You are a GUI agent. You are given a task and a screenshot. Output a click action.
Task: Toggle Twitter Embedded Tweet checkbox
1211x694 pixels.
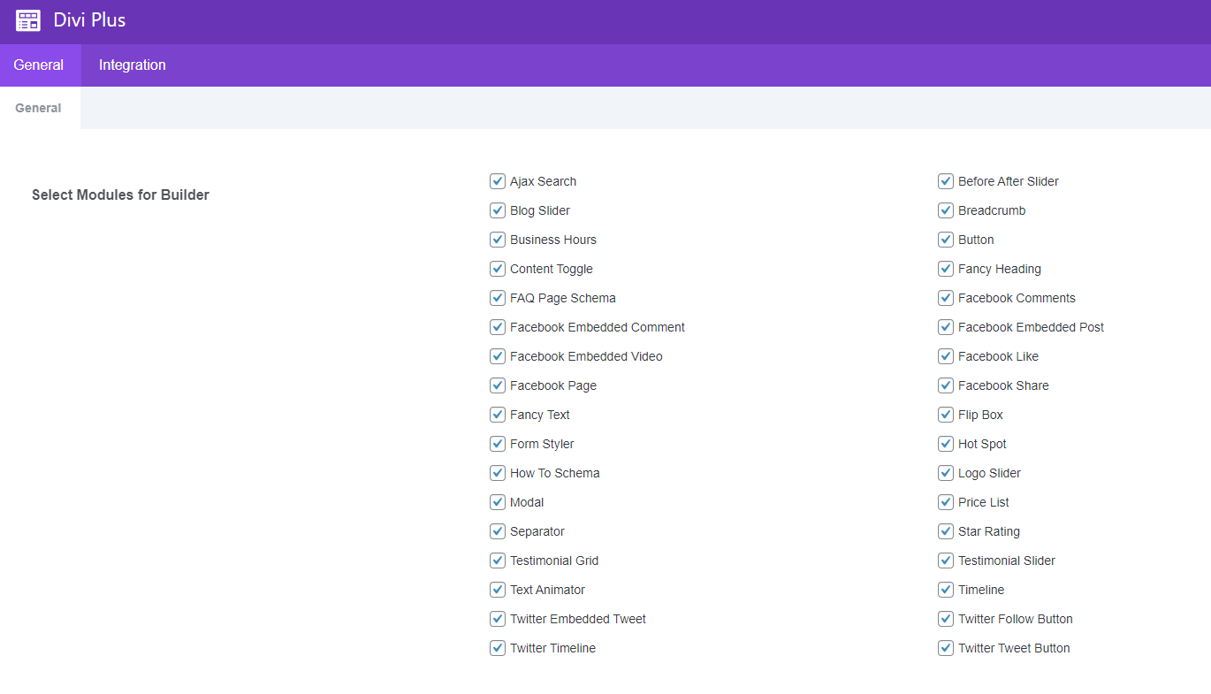coord(498,619)
